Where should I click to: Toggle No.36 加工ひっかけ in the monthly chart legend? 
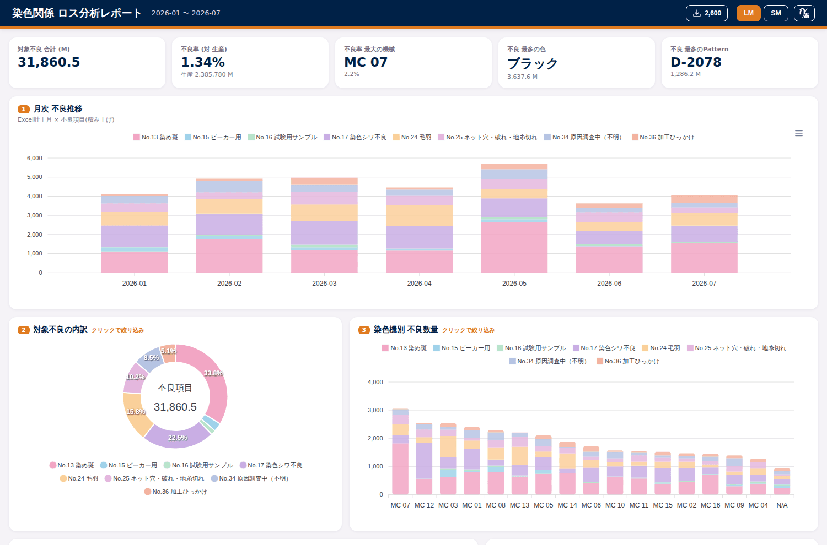(663, 137)
